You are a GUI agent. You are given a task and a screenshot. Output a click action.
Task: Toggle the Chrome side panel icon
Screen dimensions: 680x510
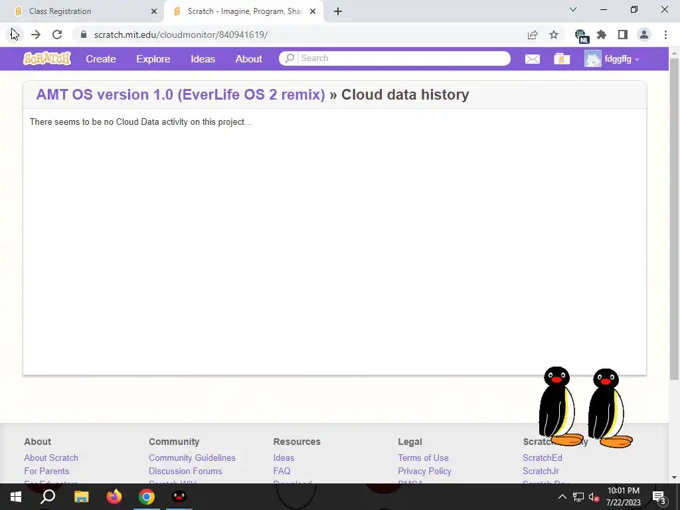623,35
